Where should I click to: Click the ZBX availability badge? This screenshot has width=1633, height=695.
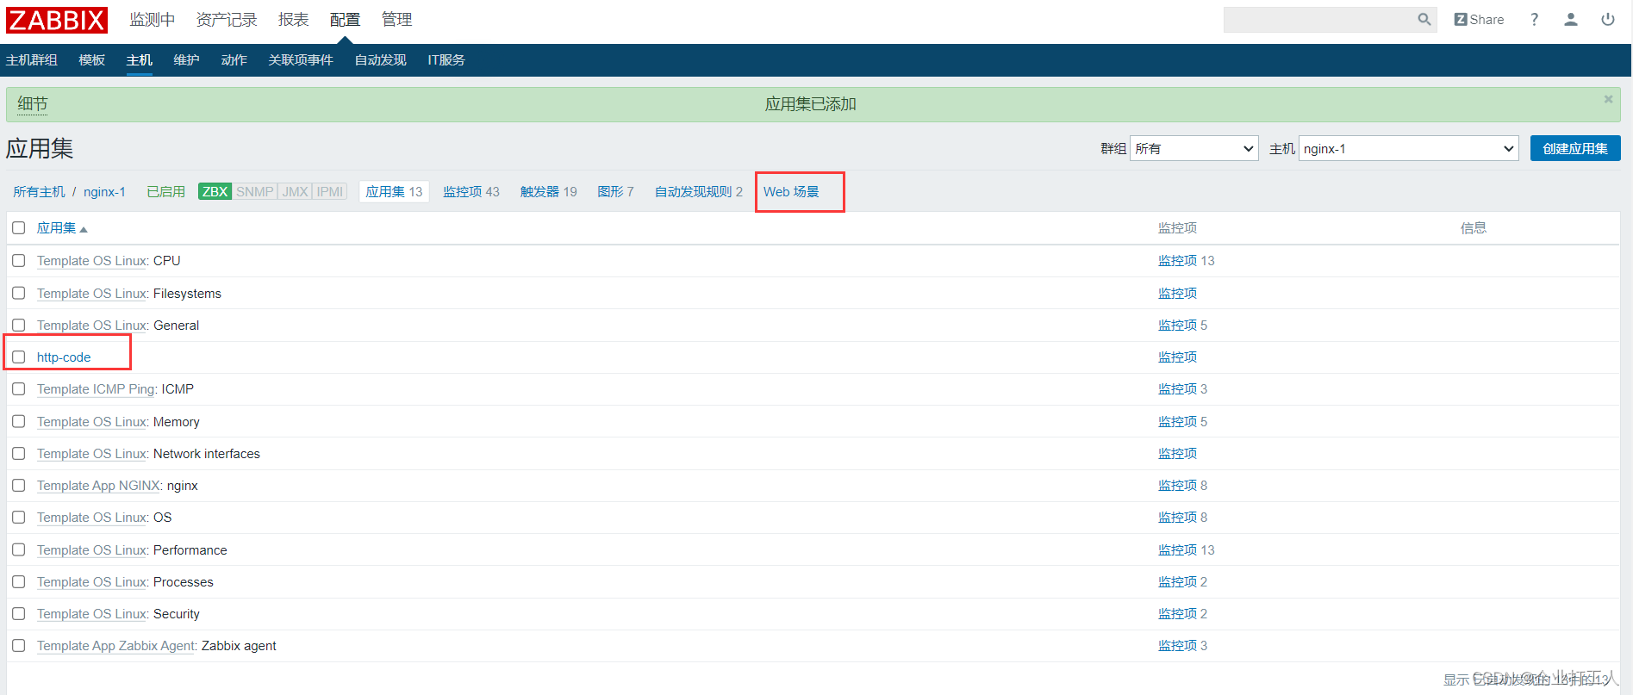point(215,192)
